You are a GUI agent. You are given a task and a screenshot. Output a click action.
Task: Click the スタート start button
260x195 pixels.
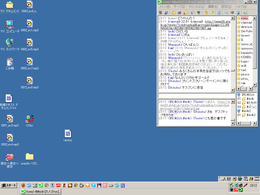(x=9, y=185)
